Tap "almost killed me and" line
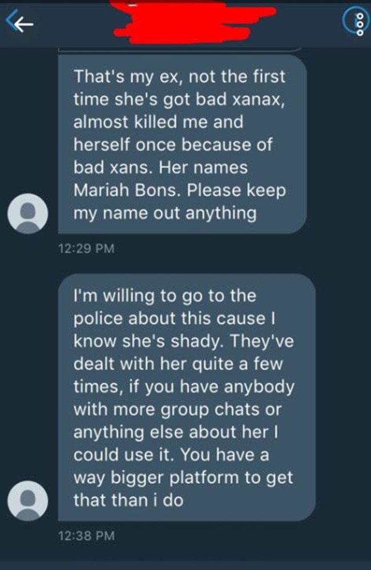Screen dimensions: 371x570 [x=158, y=122]
